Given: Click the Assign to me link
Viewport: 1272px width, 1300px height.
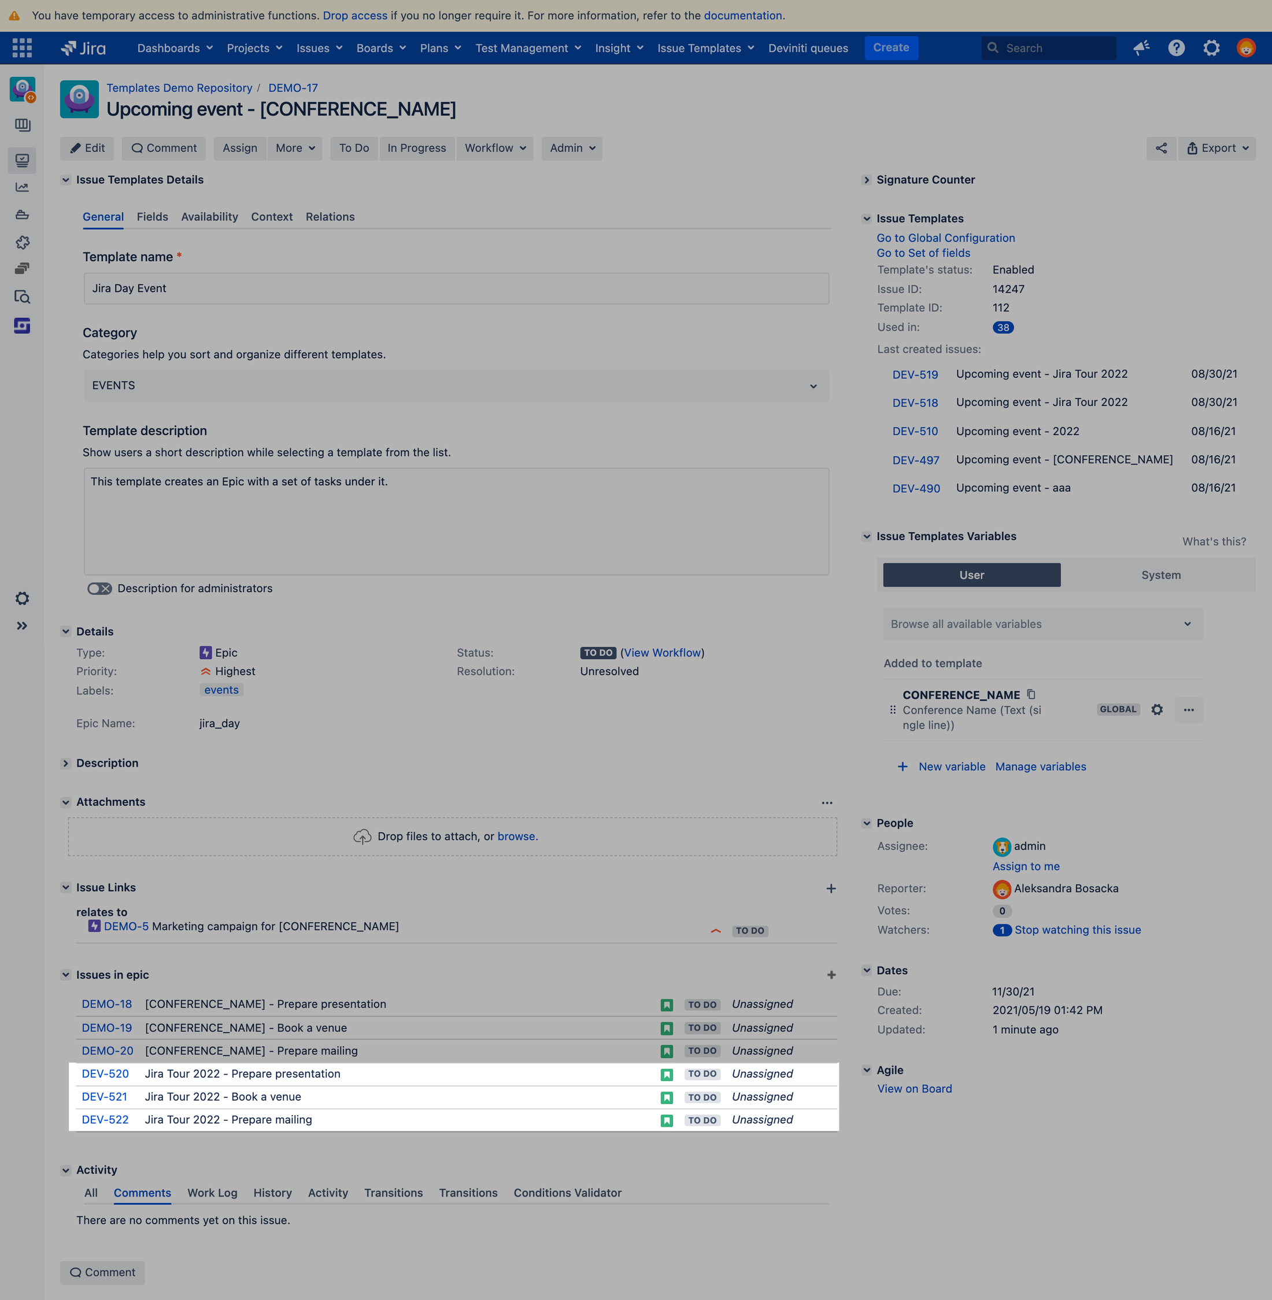Looking at the screenshot, I should coord(1026,867).
